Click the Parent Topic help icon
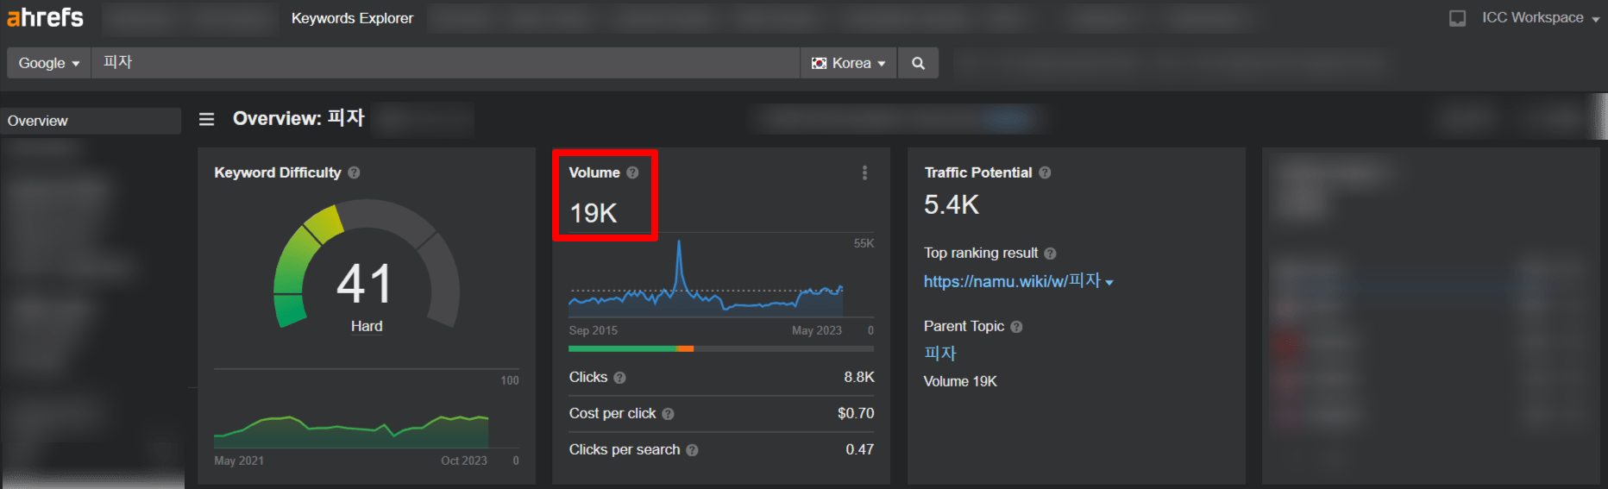The height and width of the screenshot is (489, 1608). click(x=1016, y=327)
